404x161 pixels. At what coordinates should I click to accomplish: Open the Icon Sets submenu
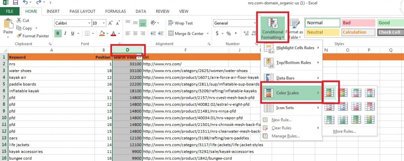(292, 108)
